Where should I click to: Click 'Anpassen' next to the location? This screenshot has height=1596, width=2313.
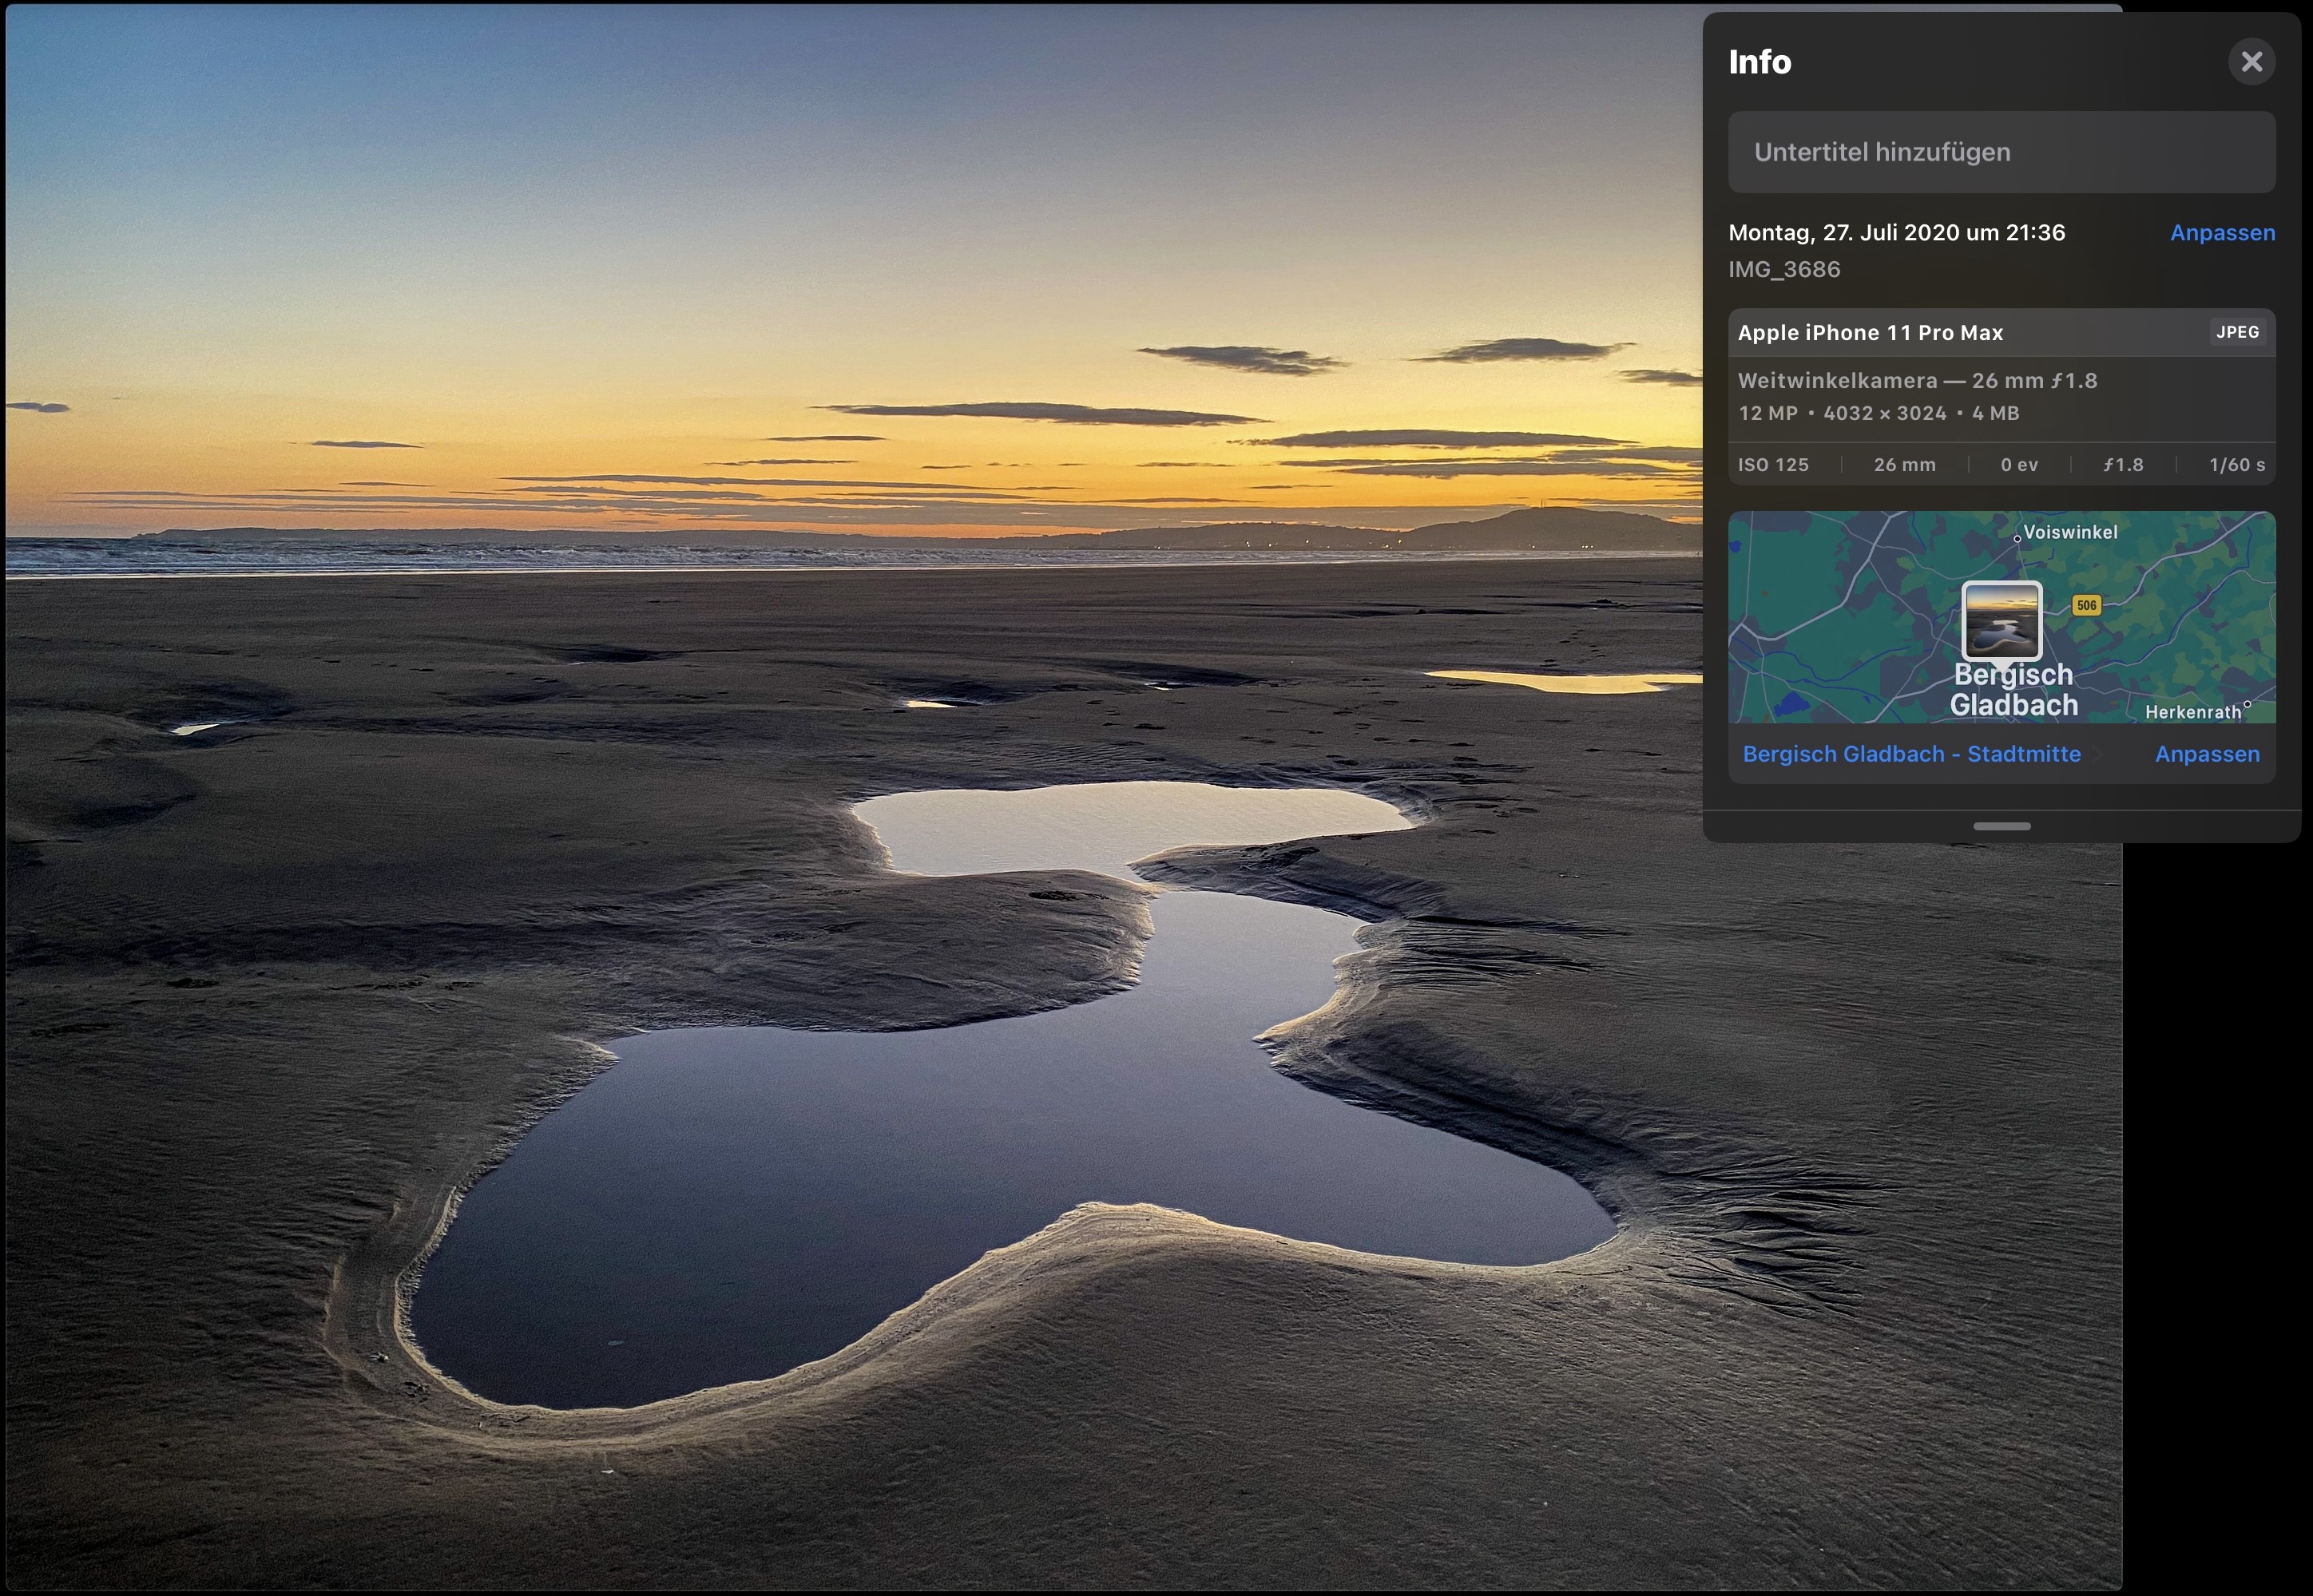(x=2206, y=754)
